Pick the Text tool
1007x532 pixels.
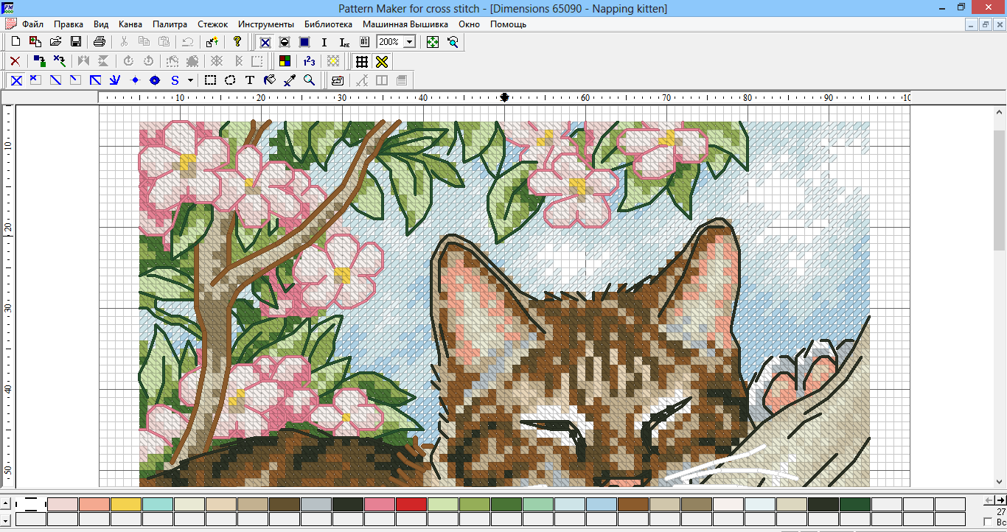pos(250,80)
